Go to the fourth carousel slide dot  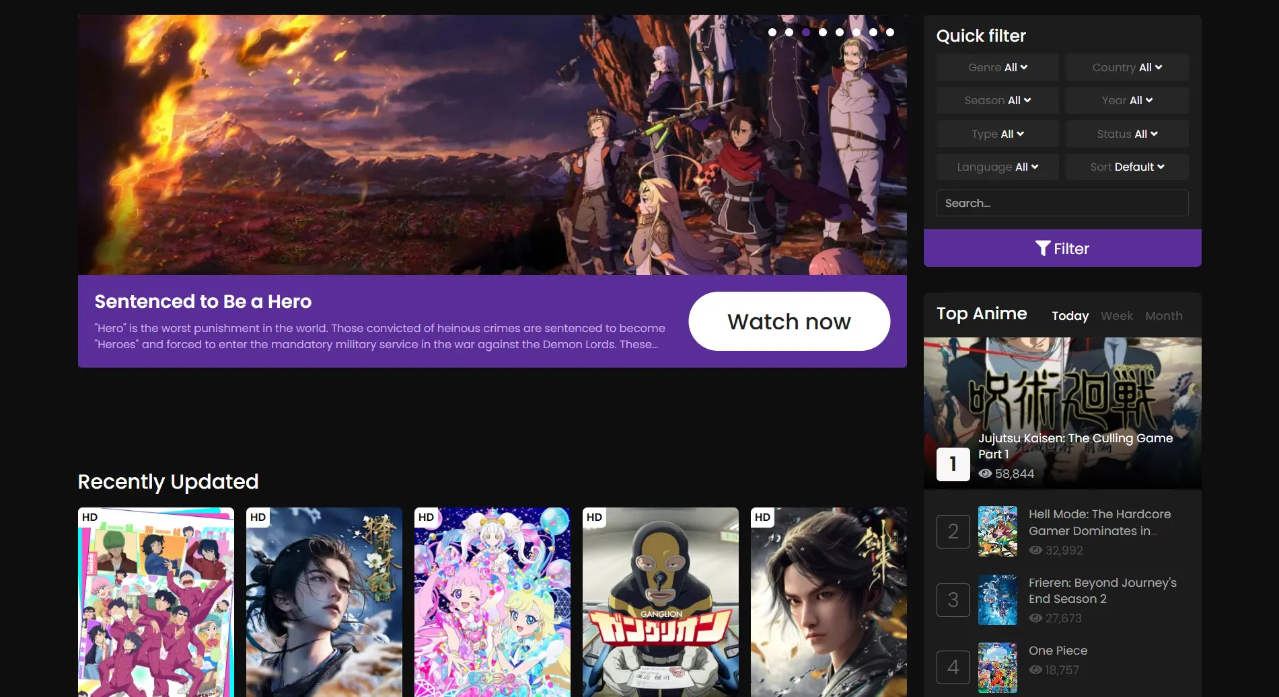coord(823,32)
